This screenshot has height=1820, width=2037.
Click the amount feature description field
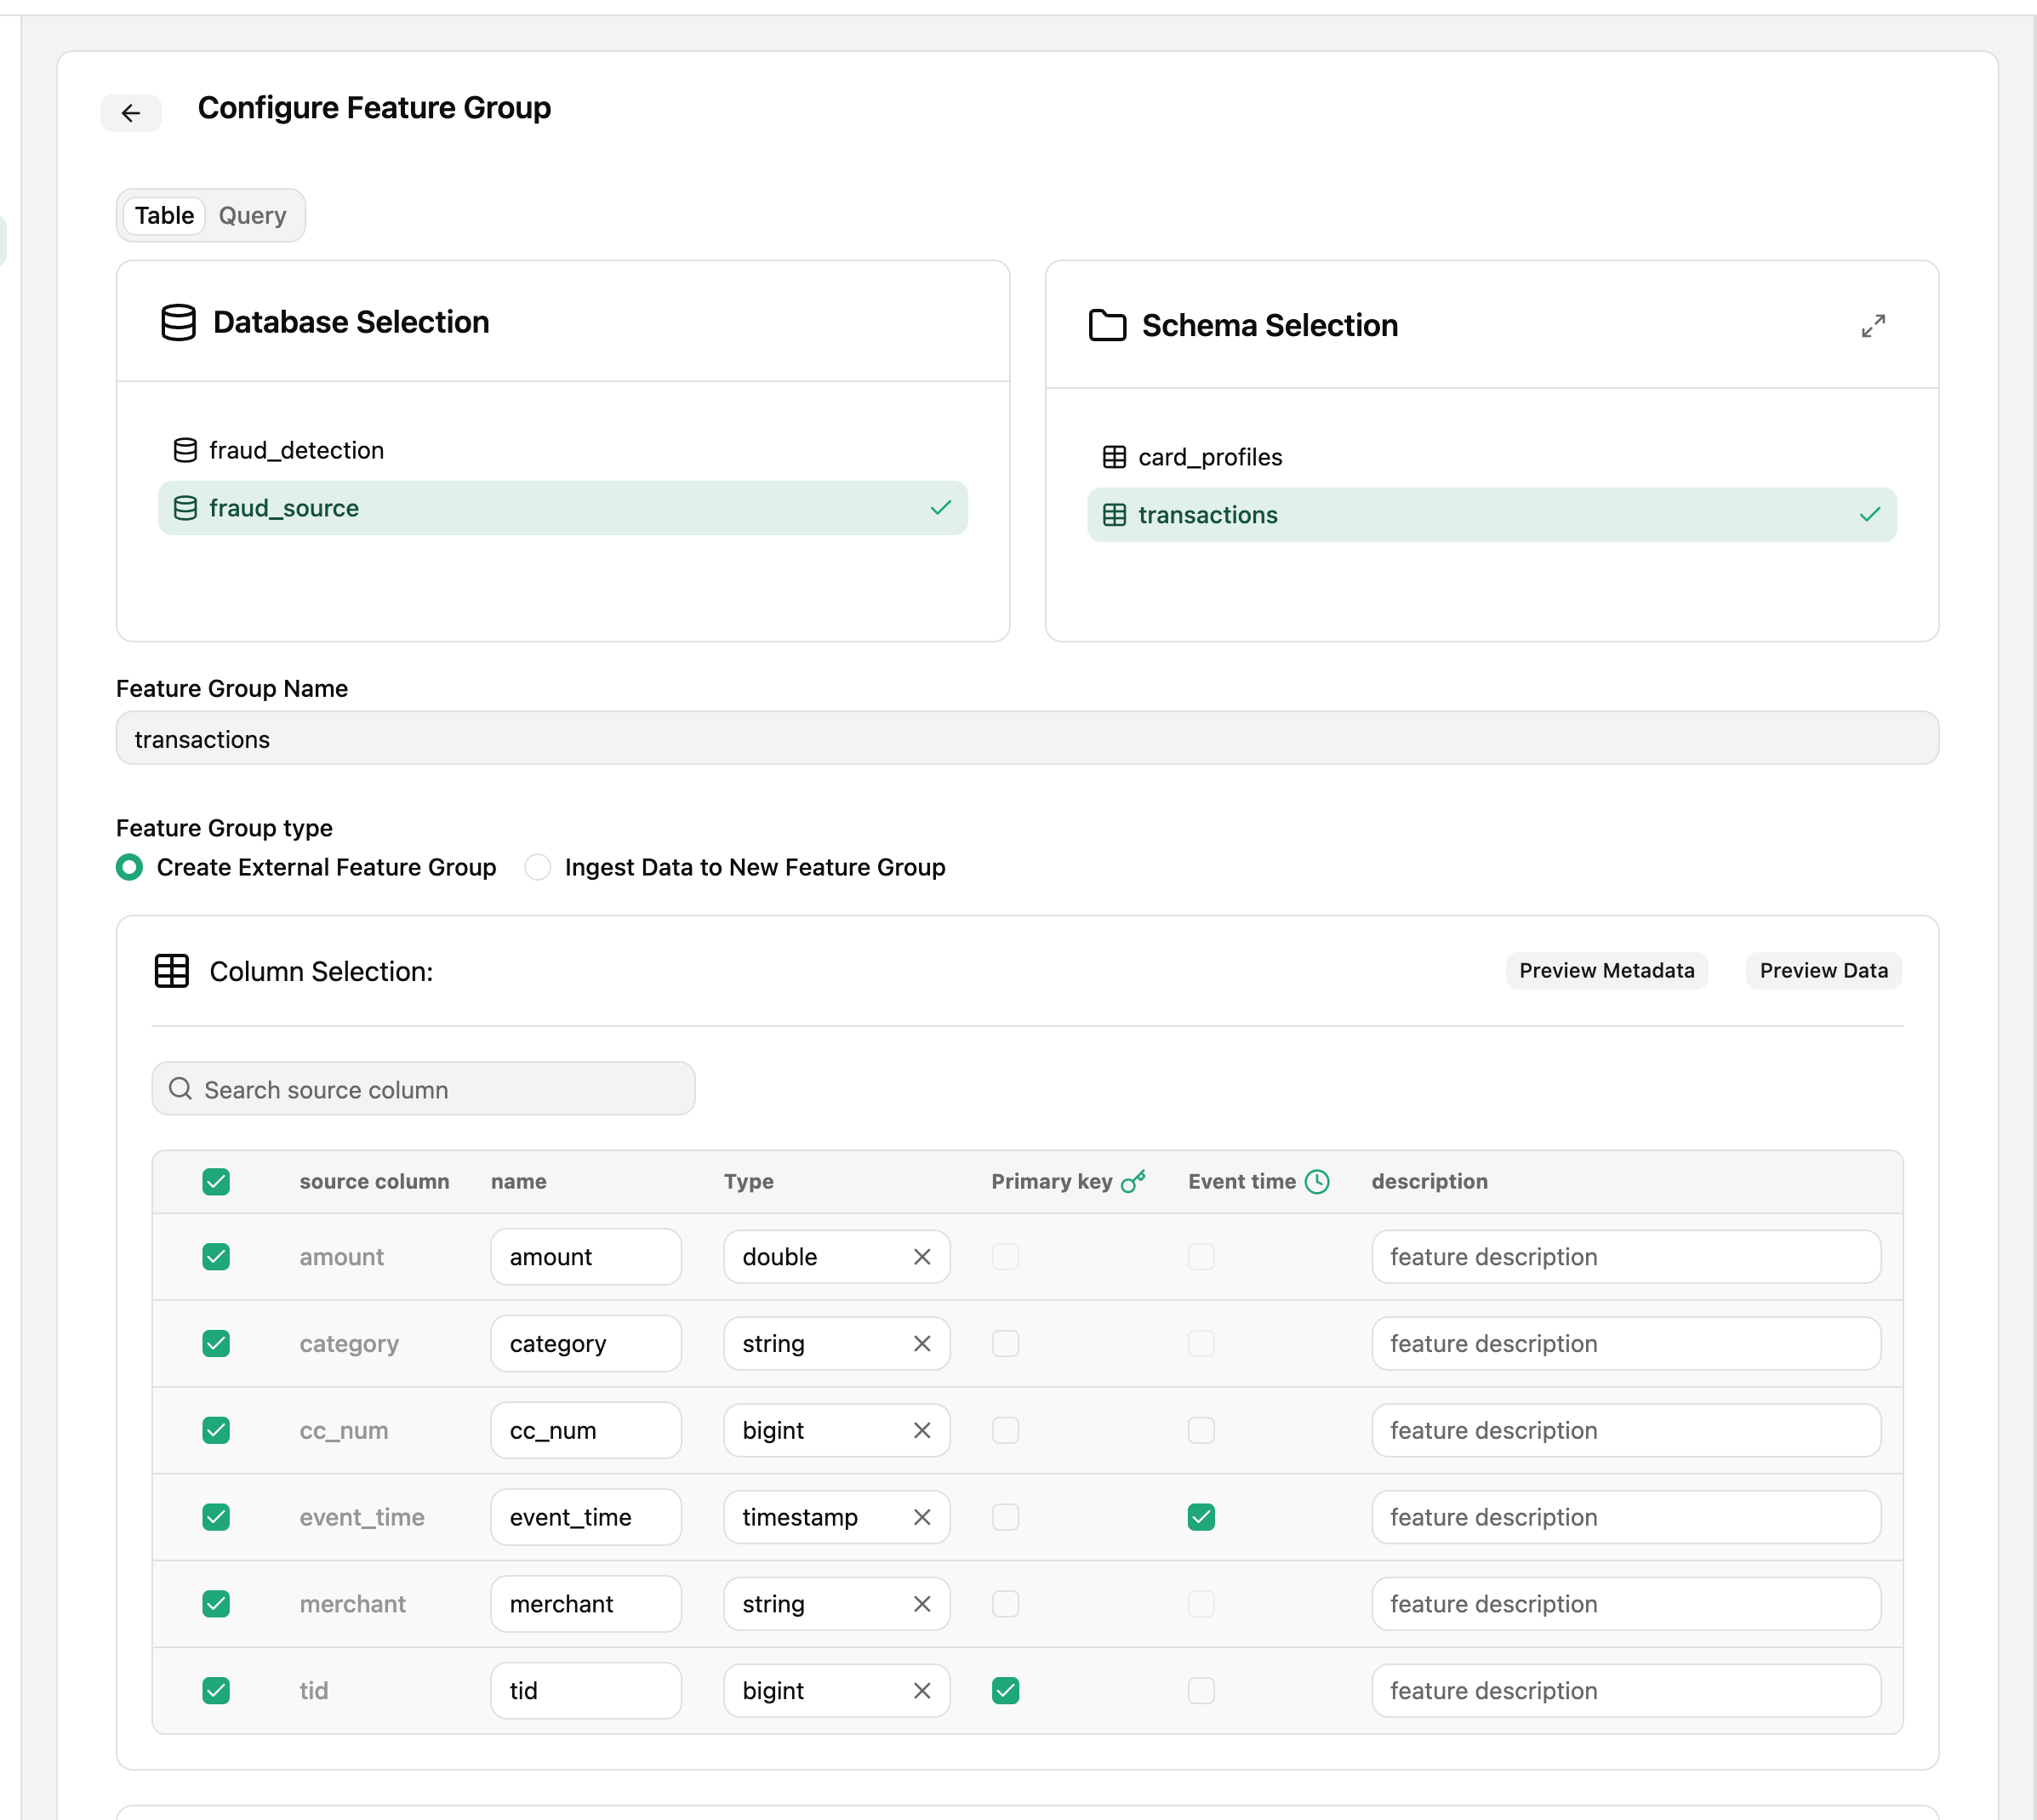(x=1626, y=1257)
